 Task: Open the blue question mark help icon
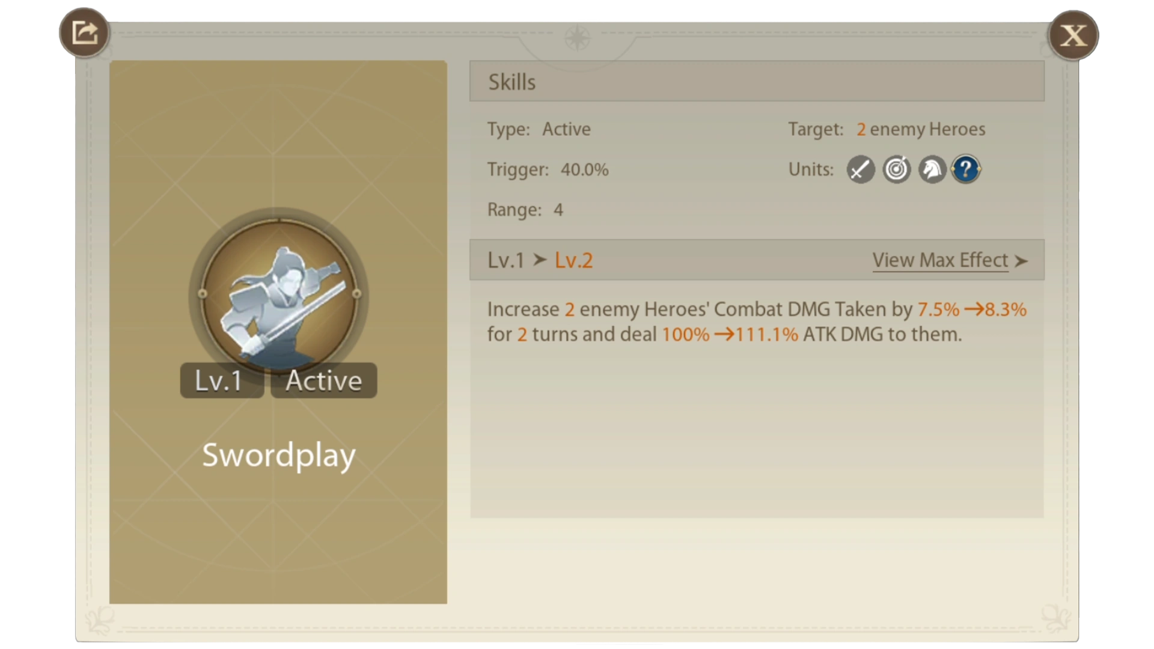[966, 169]
